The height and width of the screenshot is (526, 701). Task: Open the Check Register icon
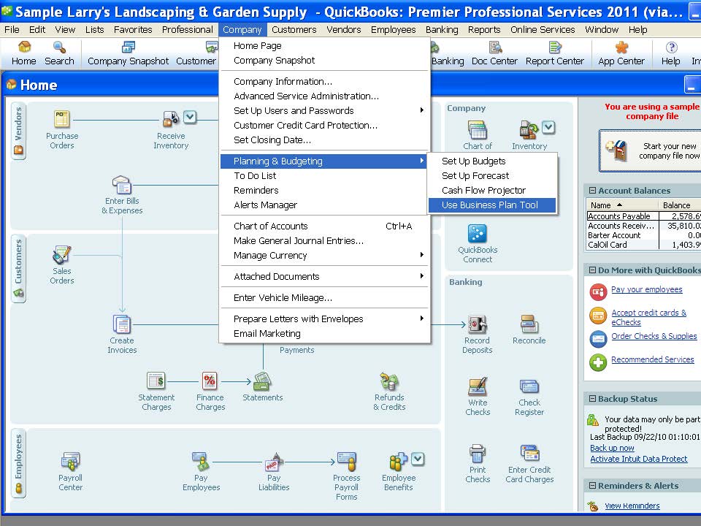pos(529,386)
